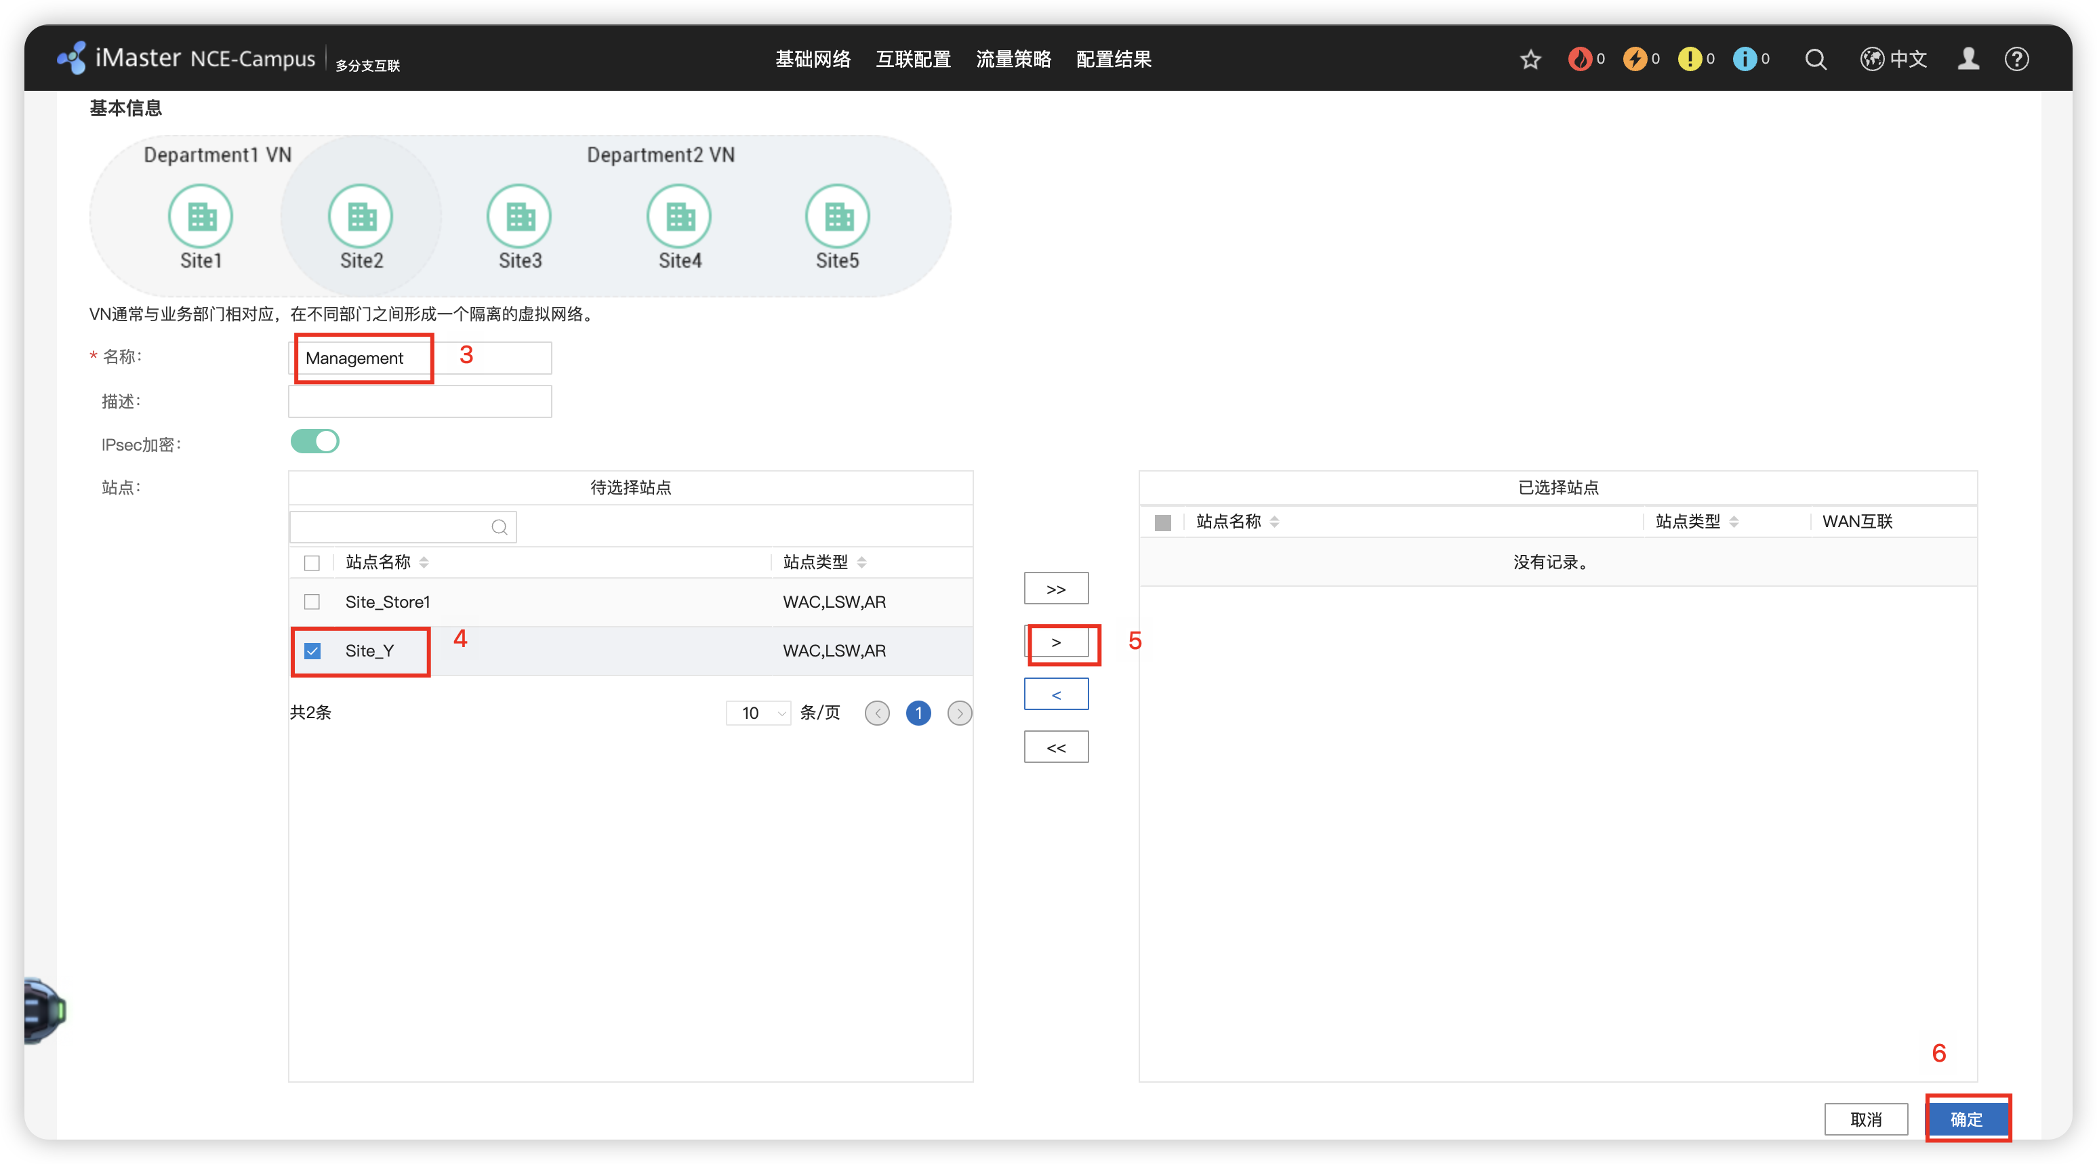The width and height of the screenshot is (2097, 1164).
Task: Click the favorites star icon
Action: (x=1530, y=60)
